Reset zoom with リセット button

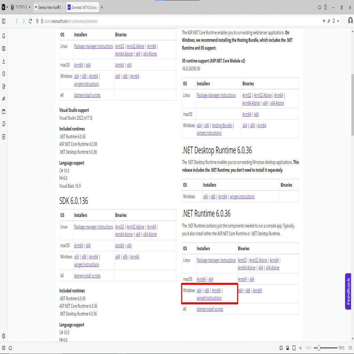click(x=308, y=348)
